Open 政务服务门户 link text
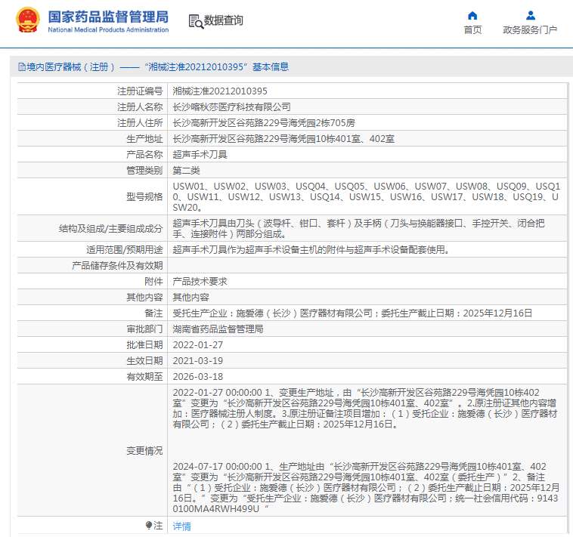This screenshot has width=573, height=537. tap(530, 30)
